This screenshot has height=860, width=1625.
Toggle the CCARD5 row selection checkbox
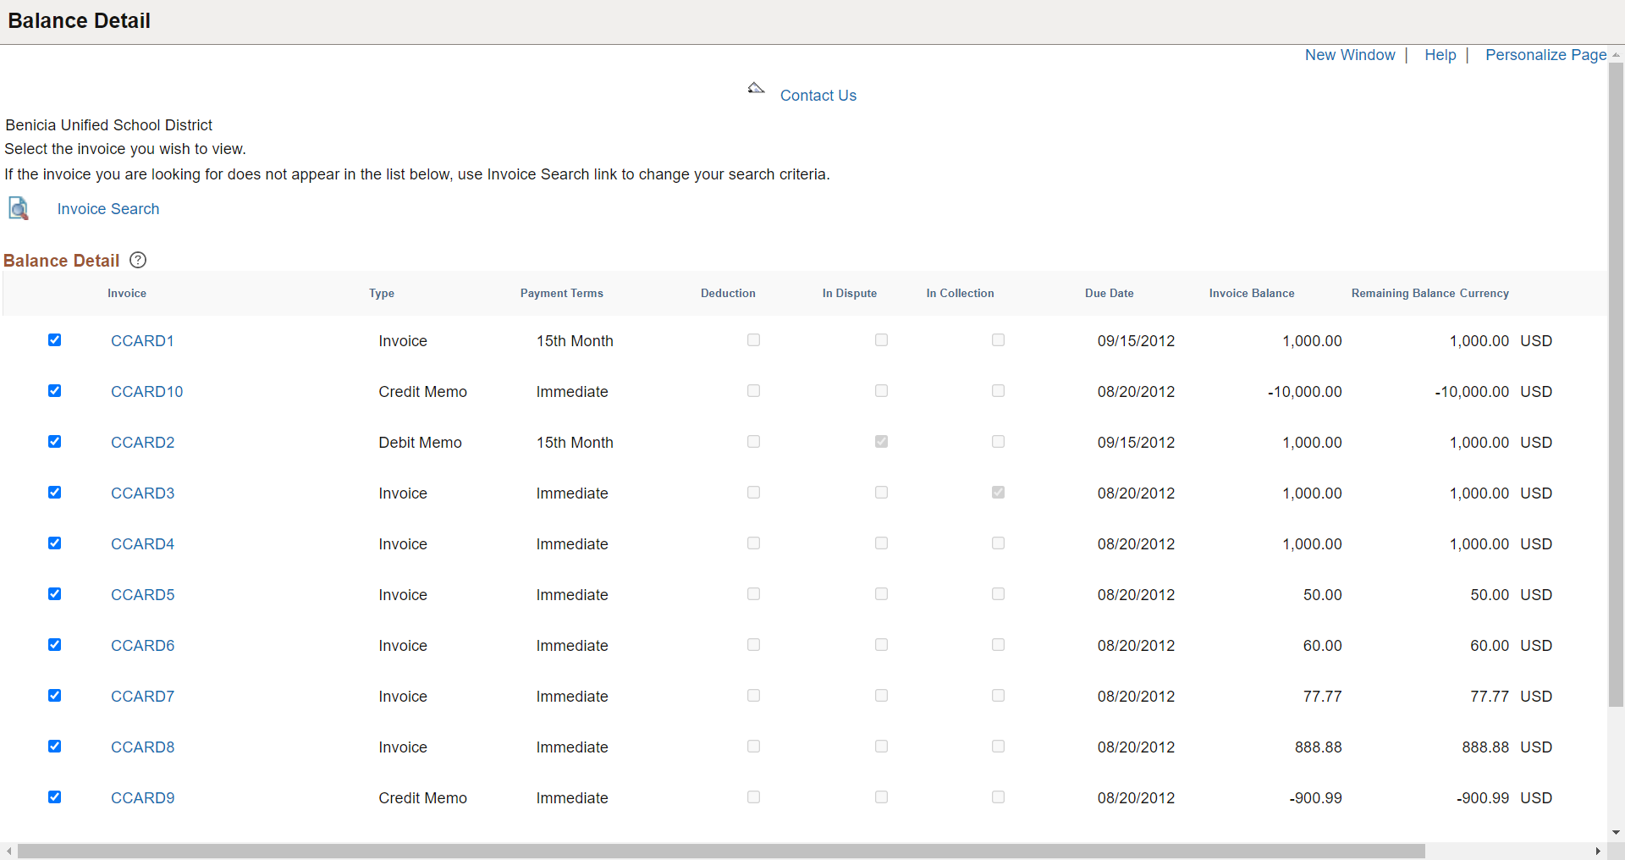click(55, 594)
